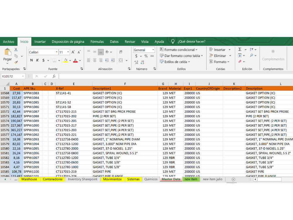Open the Fórmulas tab
Viewport: 293px width, 220px height.
pos(97,42)
